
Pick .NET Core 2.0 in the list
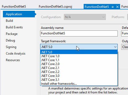[79, 64]
